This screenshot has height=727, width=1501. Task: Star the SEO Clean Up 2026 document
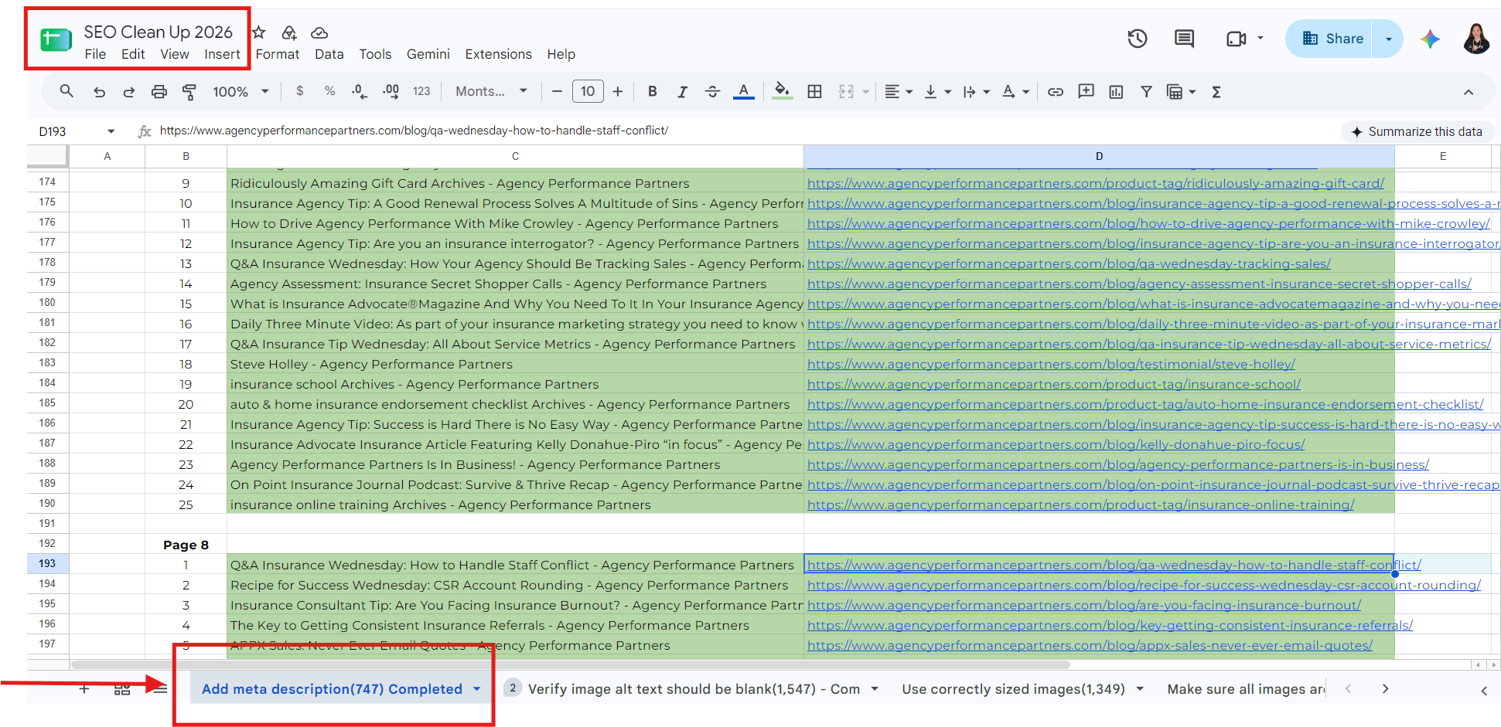click(259, 32)
